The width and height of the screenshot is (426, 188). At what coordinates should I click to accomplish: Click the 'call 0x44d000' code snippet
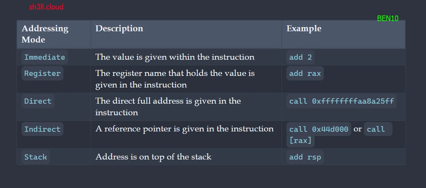[319, 129]
